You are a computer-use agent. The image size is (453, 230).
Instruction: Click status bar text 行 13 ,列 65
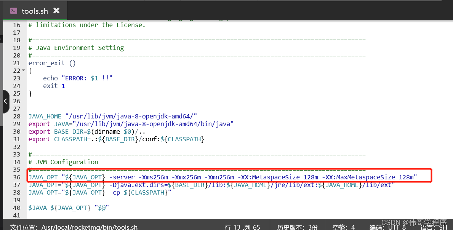tap(242, 227)
